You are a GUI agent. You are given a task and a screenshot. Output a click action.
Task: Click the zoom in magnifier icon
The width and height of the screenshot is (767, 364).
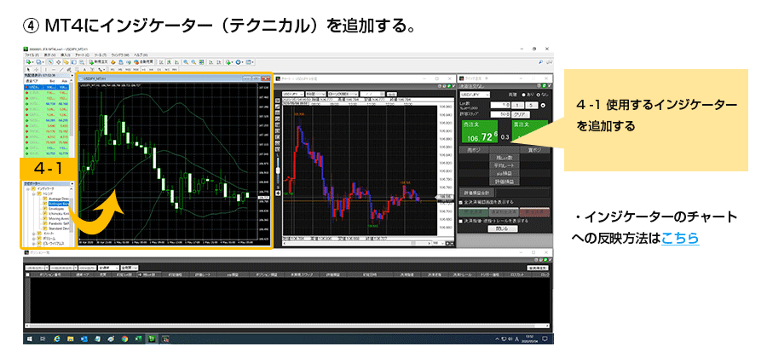point(186,62)
